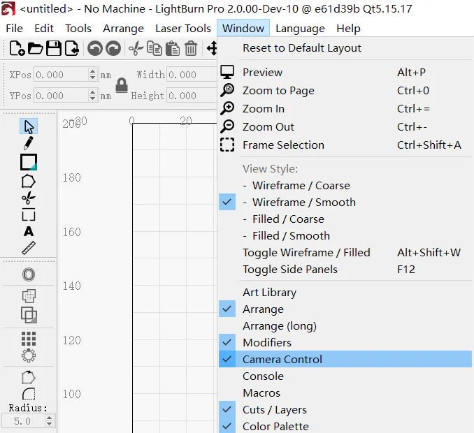Click Reset to Default Layout
Image resolution: width=474 pixels, height=433 pixels.
(x=302, y=48)
